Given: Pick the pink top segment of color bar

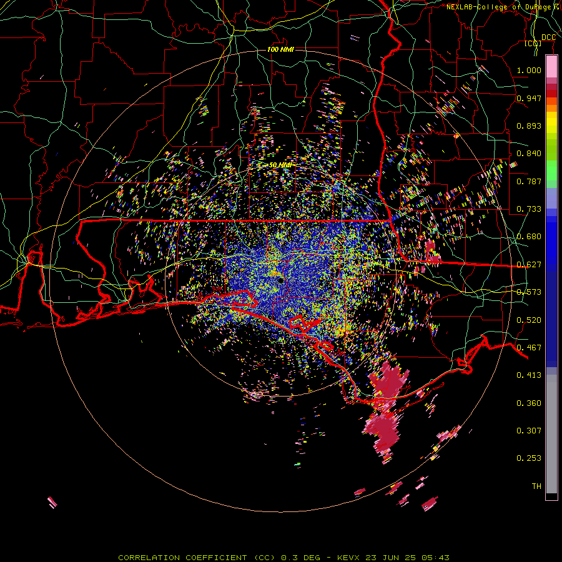Looking at the screenshot, I should 551,66.
